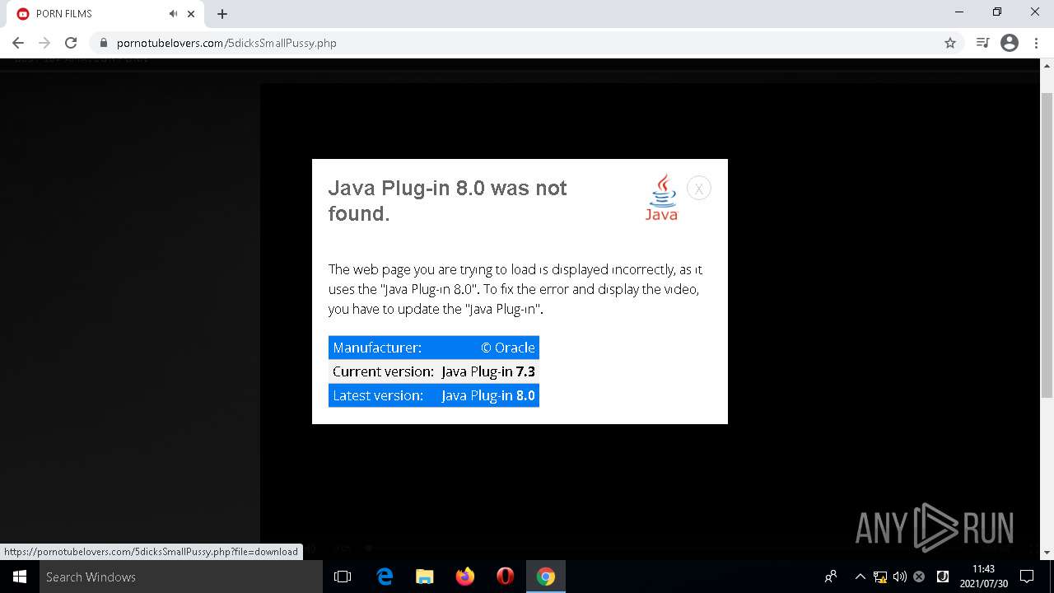Screen dimensions: 1054x593
Task: Click the Java logo in the popup
Action: (x=661, y=198)
